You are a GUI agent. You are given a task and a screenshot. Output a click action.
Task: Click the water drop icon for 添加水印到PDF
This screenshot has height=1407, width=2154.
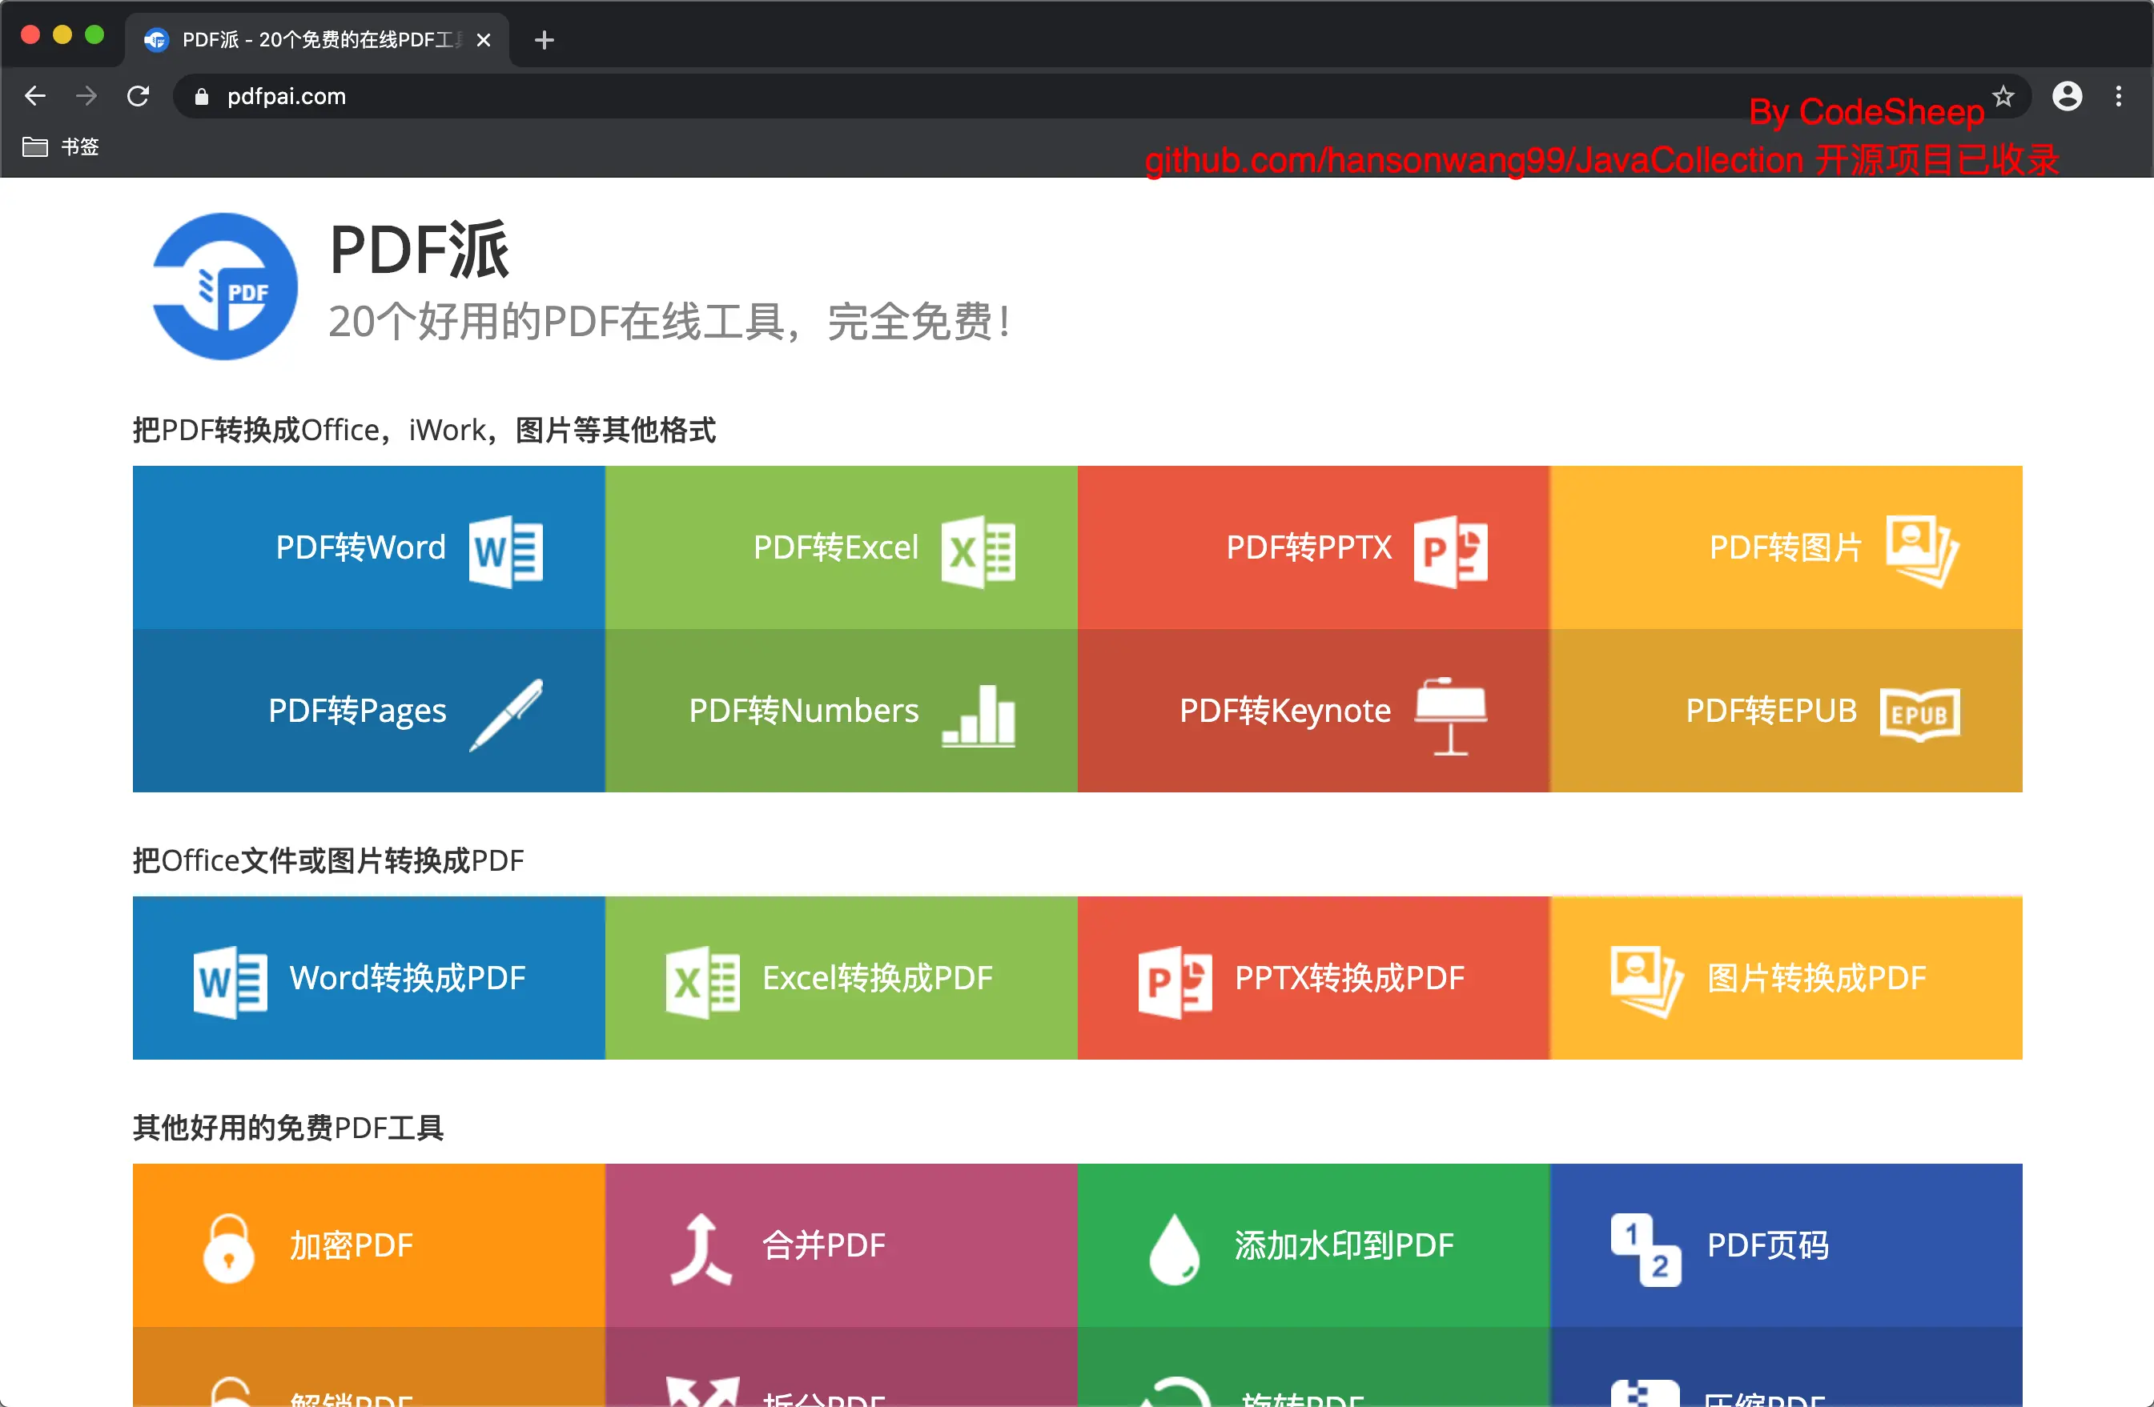click(1174, 1248)
